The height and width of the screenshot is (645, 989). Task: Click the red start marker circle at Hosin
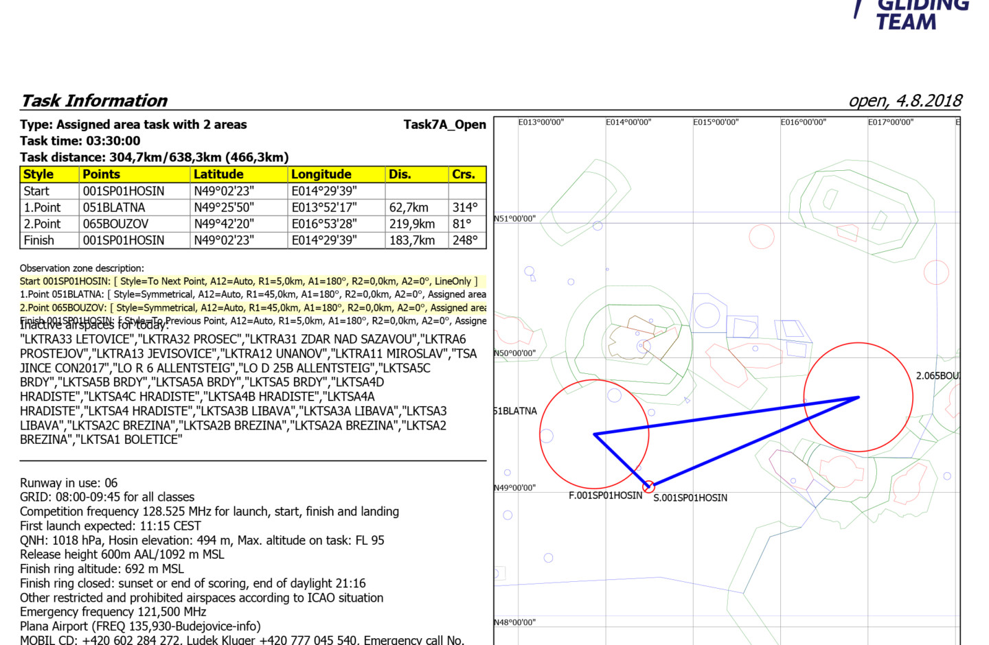(648, 487)
